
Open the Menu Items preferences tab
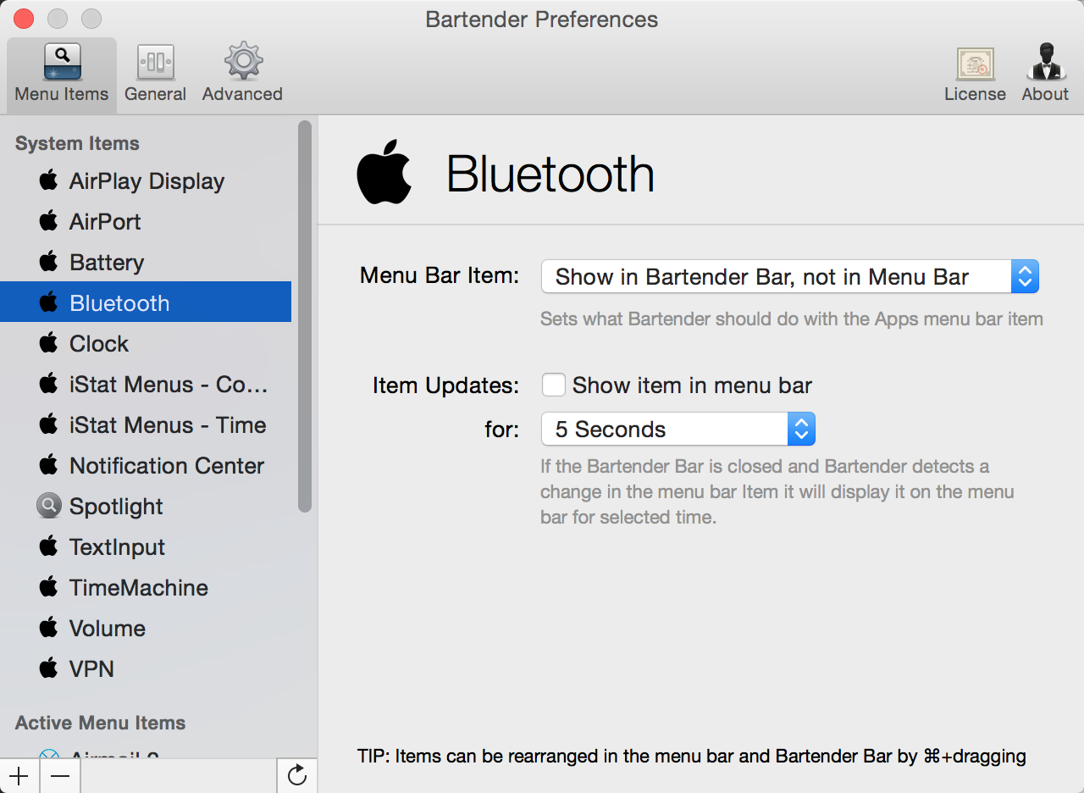(62, 75)
